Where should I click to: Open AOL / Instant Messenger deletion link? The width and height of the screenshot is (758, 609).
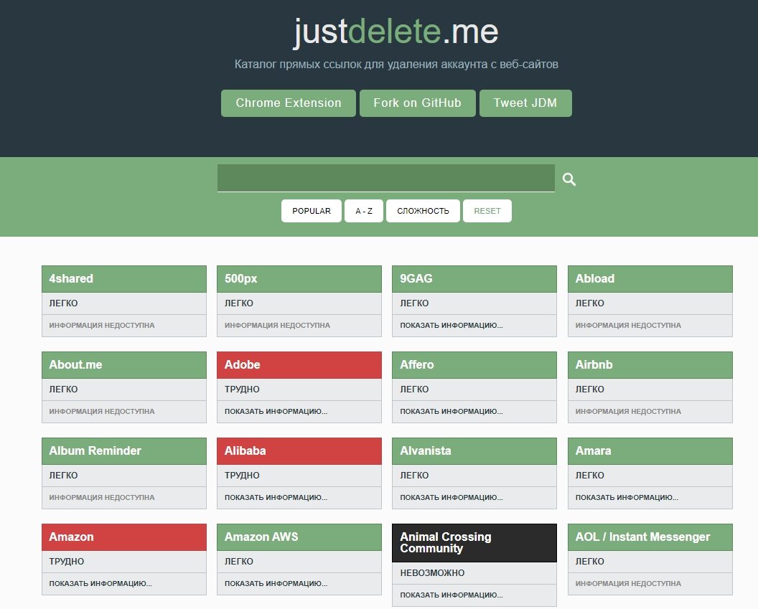coord(650,537)
